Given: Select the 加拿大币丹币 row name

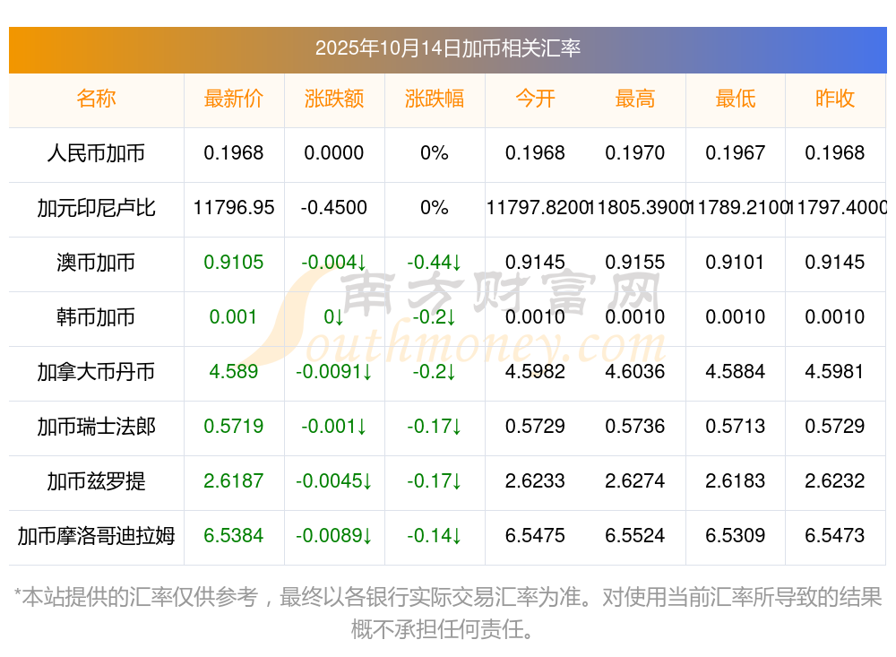Looking at the screenshot, I should (96, 372).
